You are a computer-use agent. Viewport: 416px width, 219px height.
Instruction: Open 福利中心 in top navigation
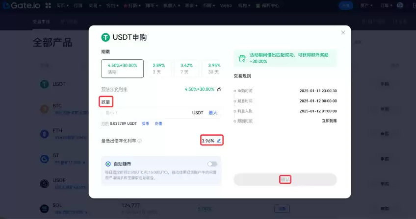(267, 5)
